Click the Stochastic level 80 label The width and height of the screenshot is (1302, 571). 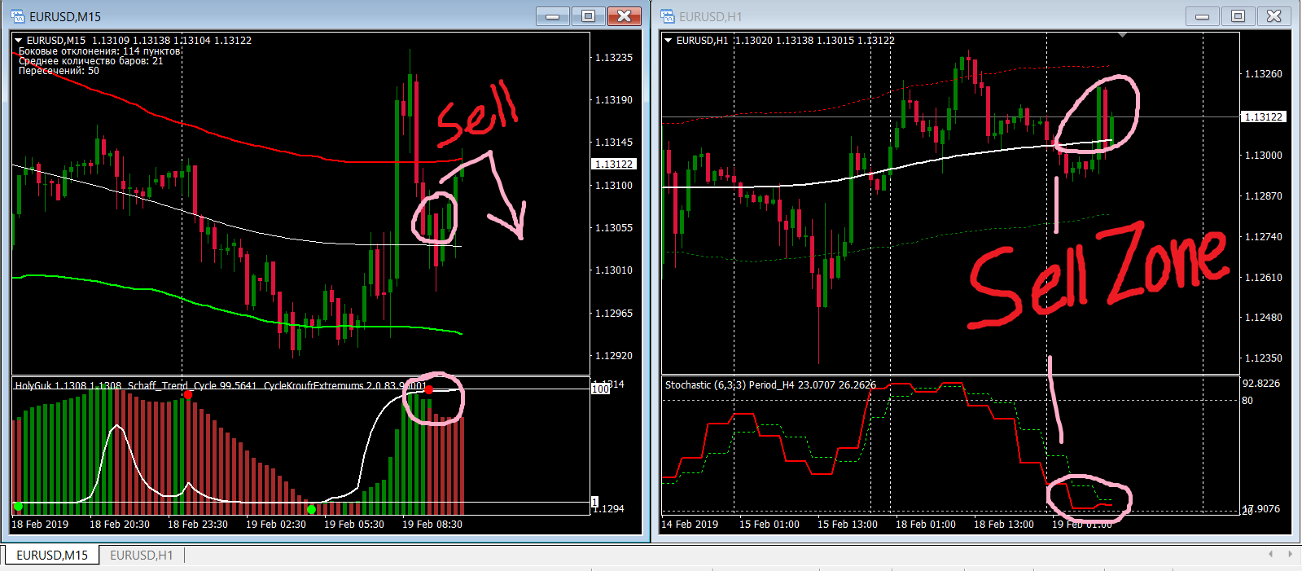click(1247, 401)
